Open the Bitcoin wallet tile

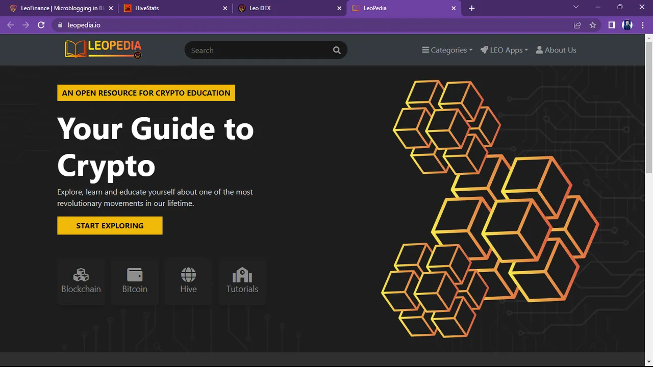(x=135, y=281)
